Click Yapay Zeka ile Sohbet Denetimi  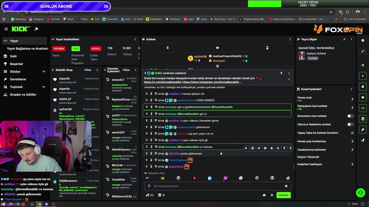(318, 133)
